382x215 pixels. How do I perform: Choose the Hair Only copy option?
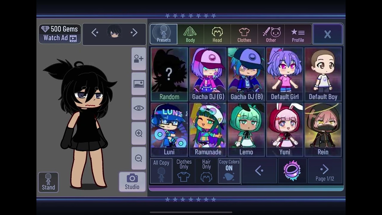pyautogui.click(x=207, y=171)
